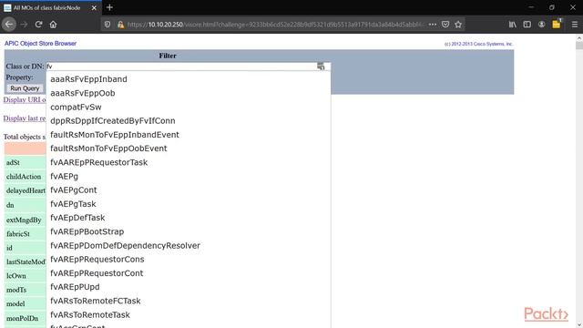583x328 pixels.
Task: Open page actions three-dot menu
Action: coord(432,25)
